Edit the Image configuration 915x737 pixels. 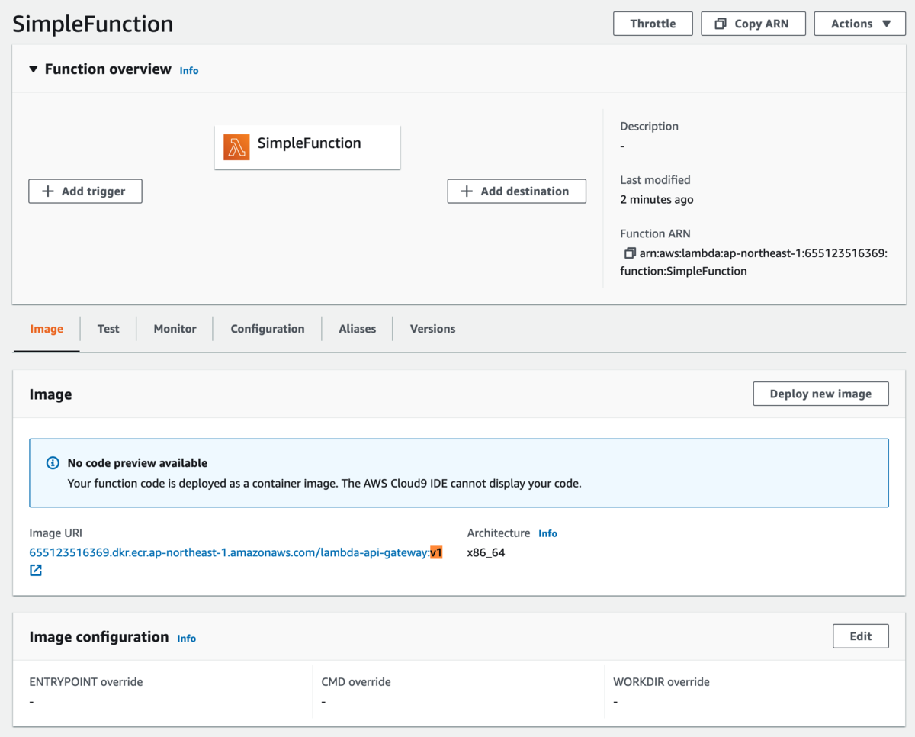860,636
